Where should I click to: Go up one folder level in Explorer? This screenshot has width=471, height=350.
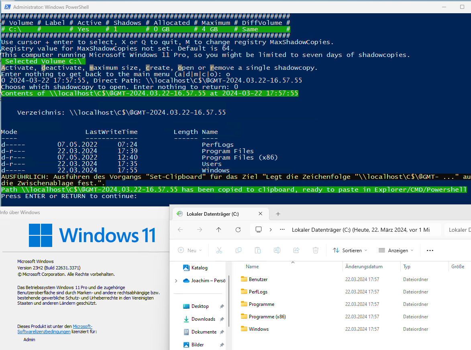pos(219,230)
